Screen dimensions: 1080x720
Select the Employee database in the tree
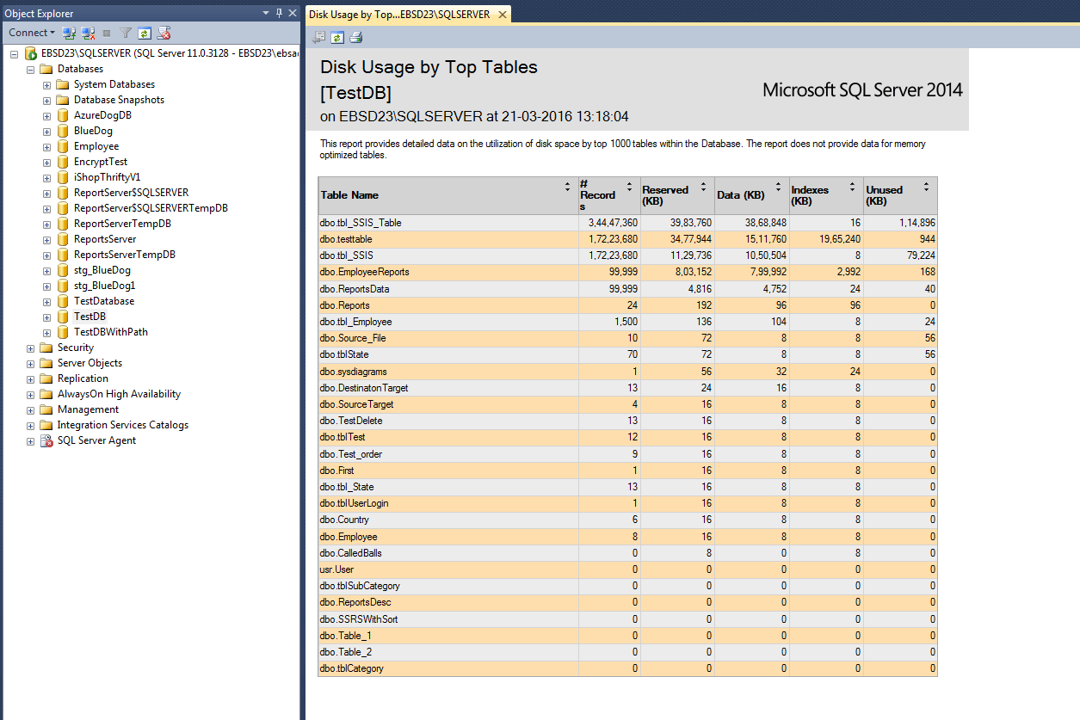pos(96,145)
